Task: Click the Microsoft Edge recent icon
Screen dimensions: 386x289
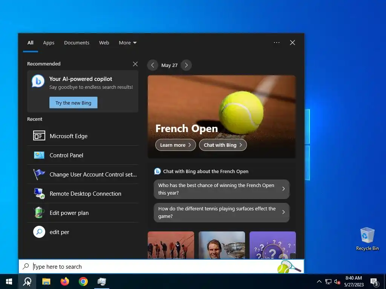Action: pyautogui.click(x=39, y=135)
